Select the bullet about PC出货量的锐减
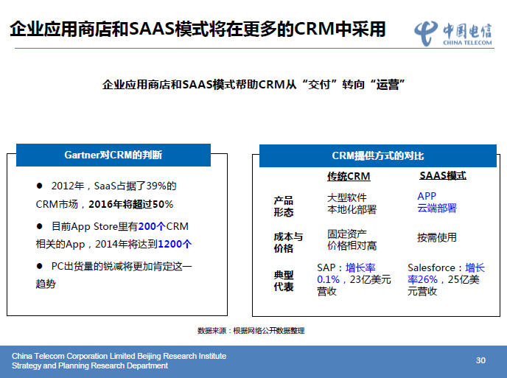Viewport: 507px width, 378px height. pos(113,275)
